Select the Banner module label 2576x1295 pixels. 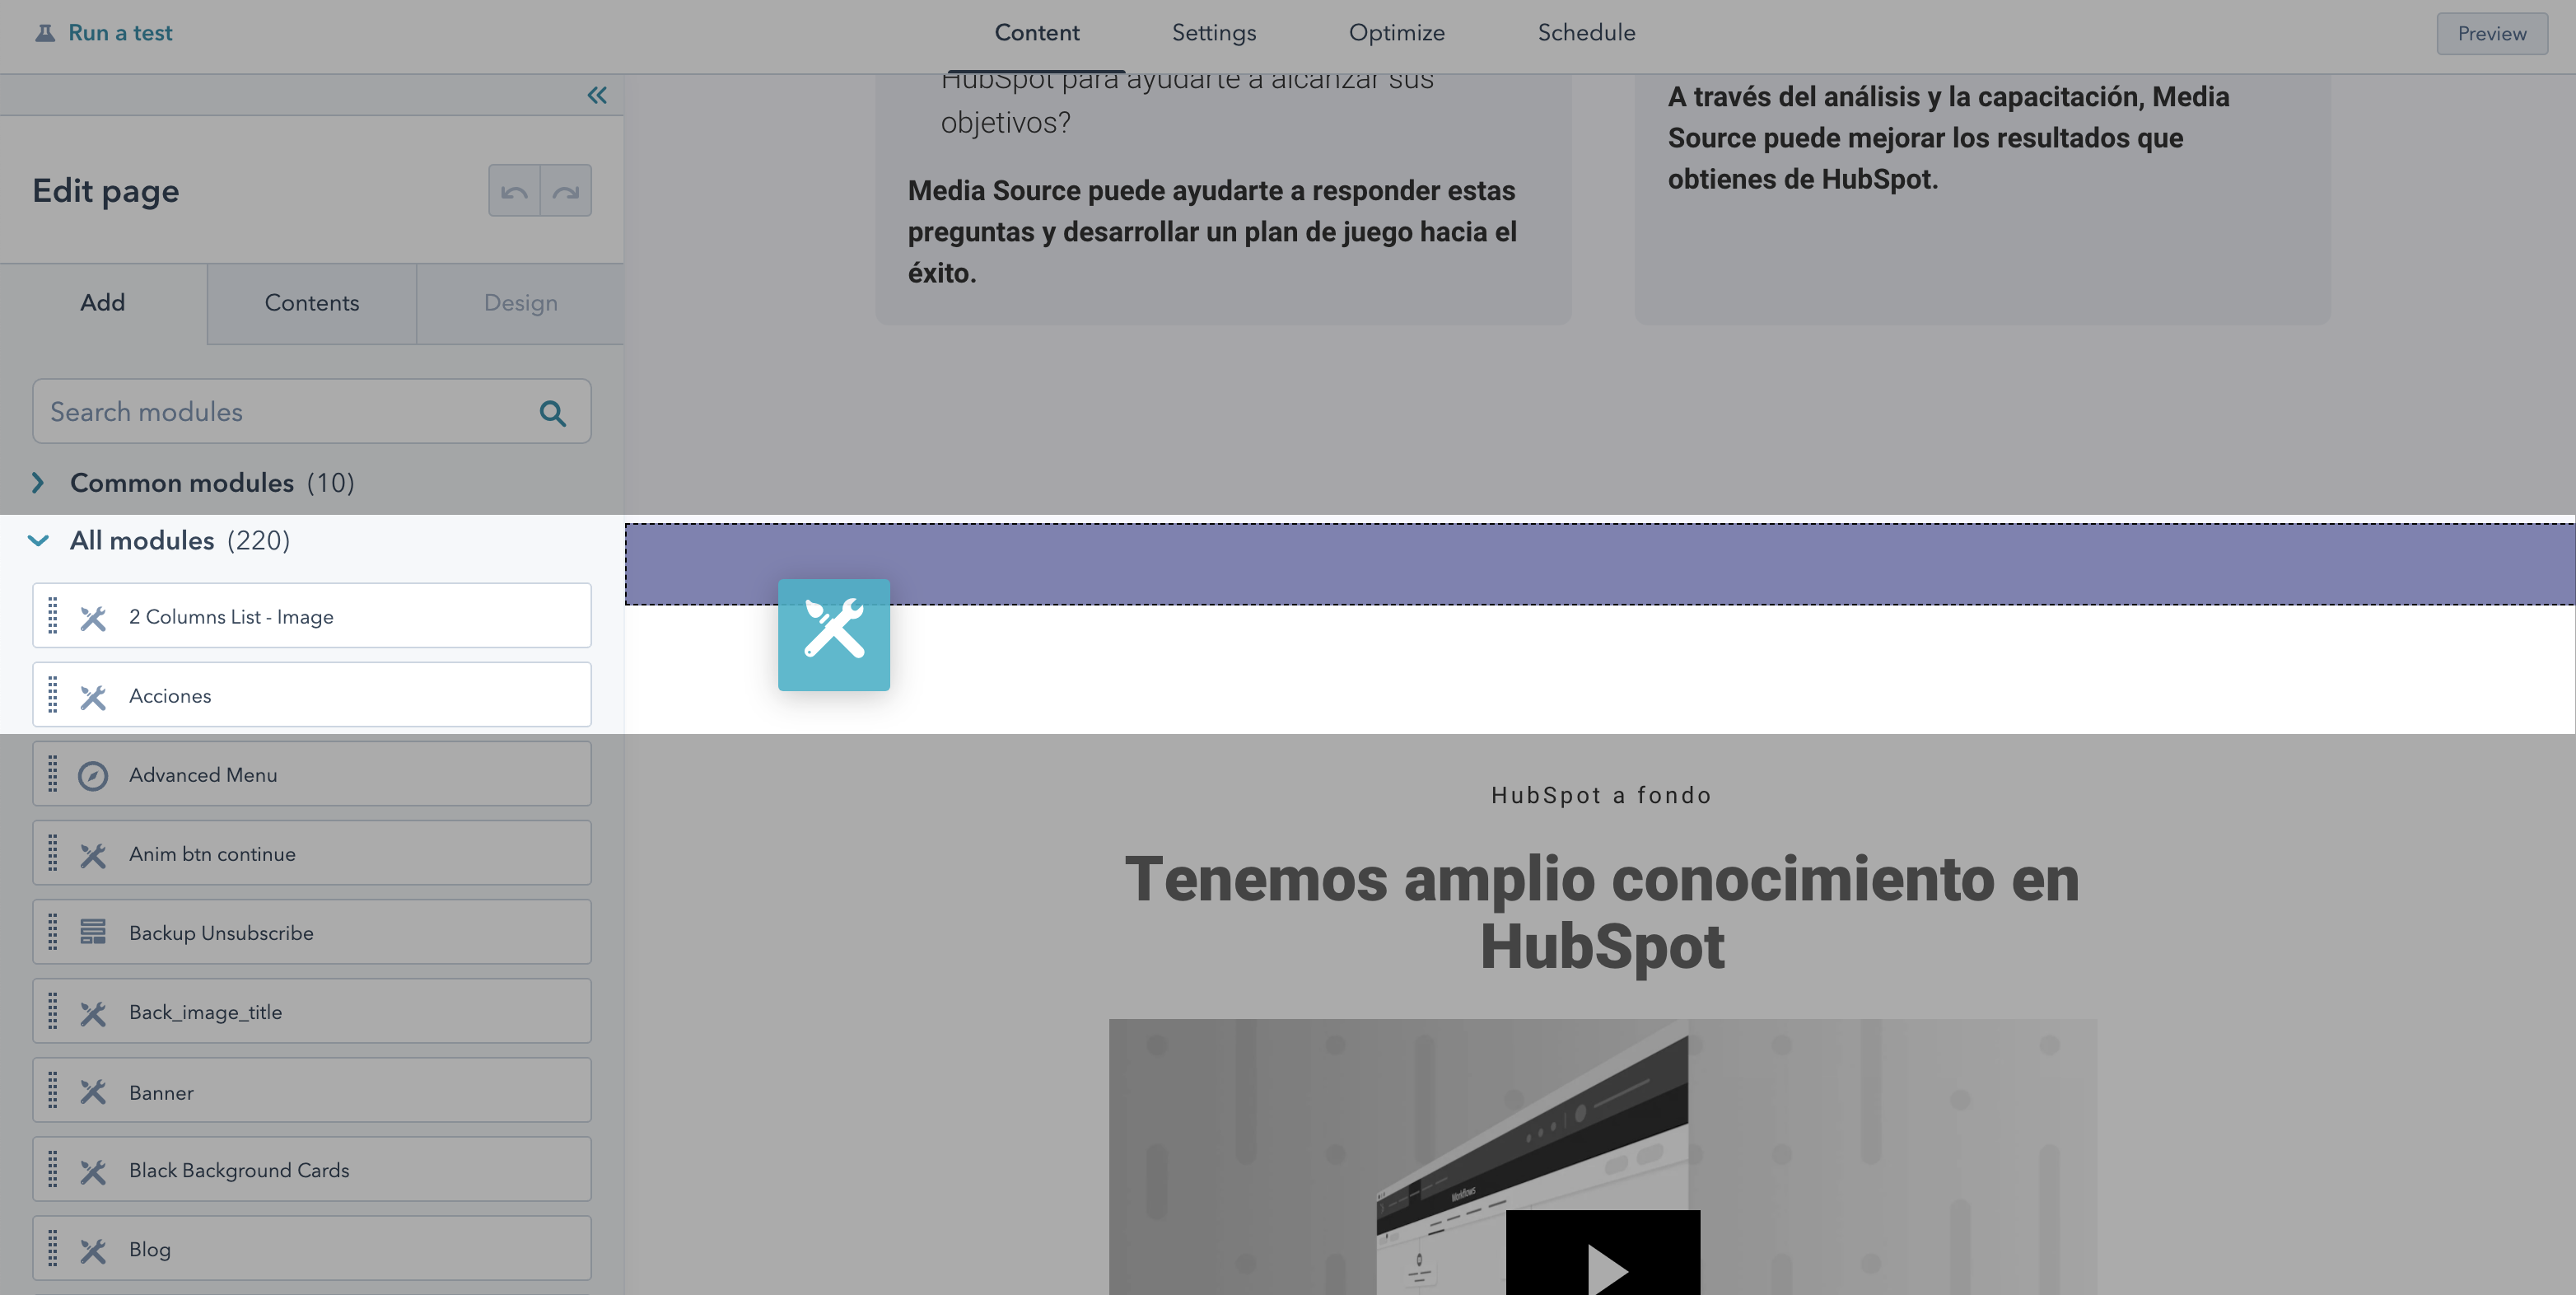point(161,1092)
